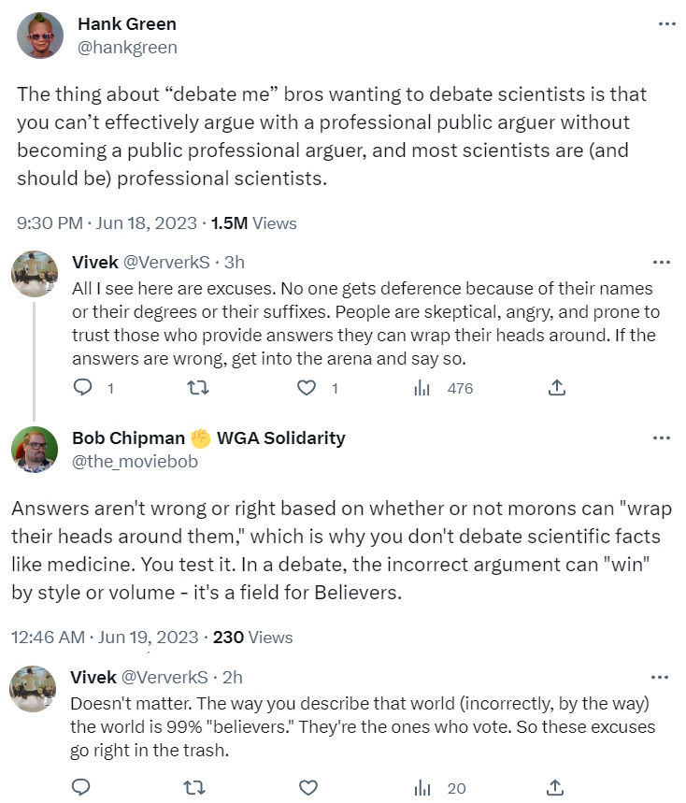Retweet Vivek's first reply about excuses
686x803 pixels.
(x=197, y=388)
